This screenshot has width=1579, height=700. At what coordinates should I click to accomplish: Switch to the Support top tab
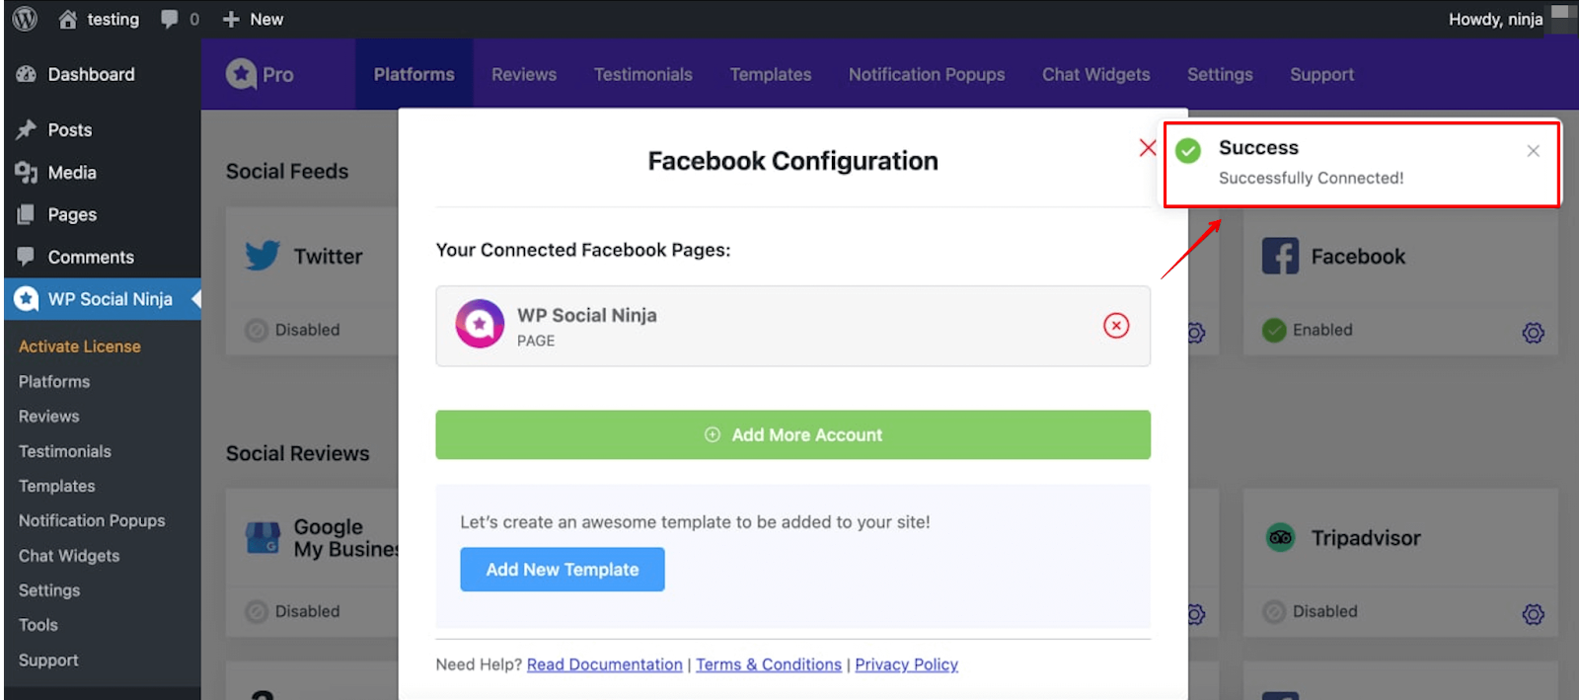click(1321, 74)
